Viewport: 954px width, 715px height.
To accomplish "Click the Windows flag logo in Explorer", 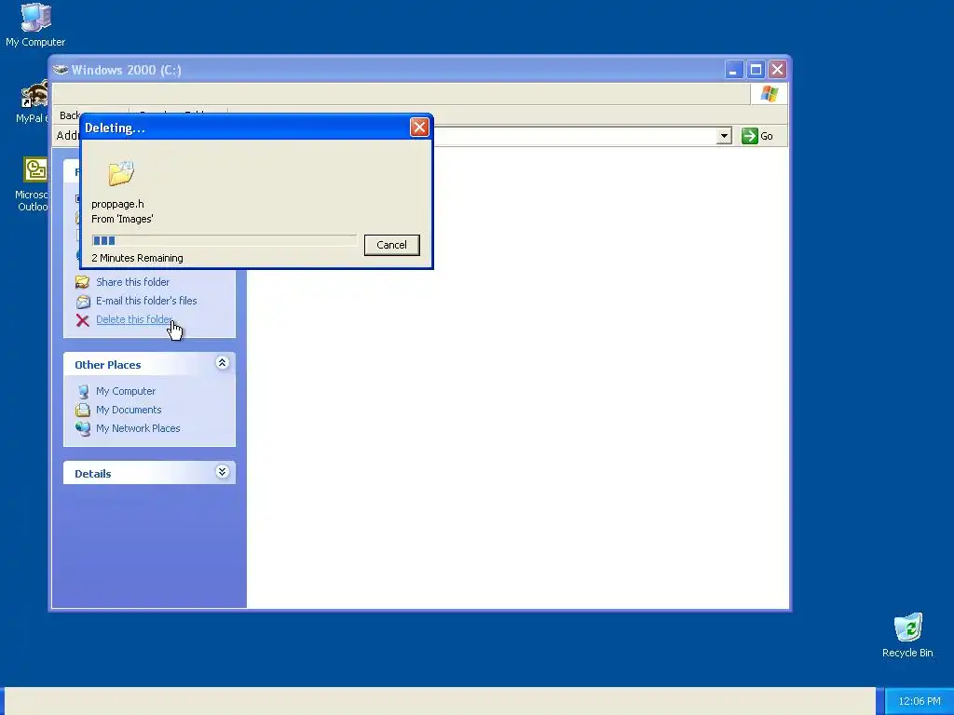I will pyautogui.click(x=769, y=94).
